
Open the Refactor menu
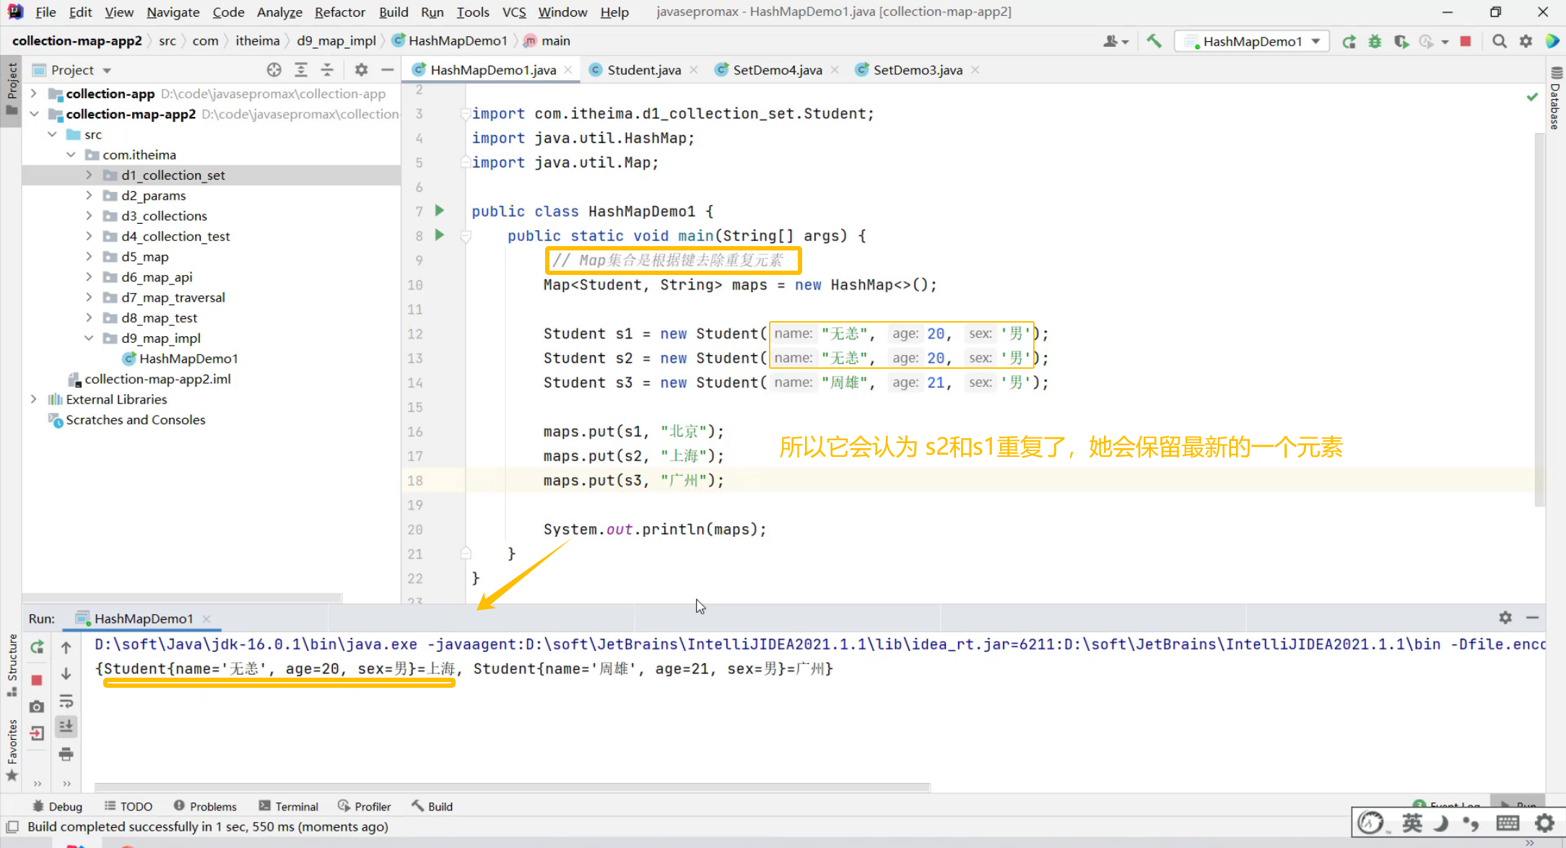pyautogui.click(x=339, y=12)
